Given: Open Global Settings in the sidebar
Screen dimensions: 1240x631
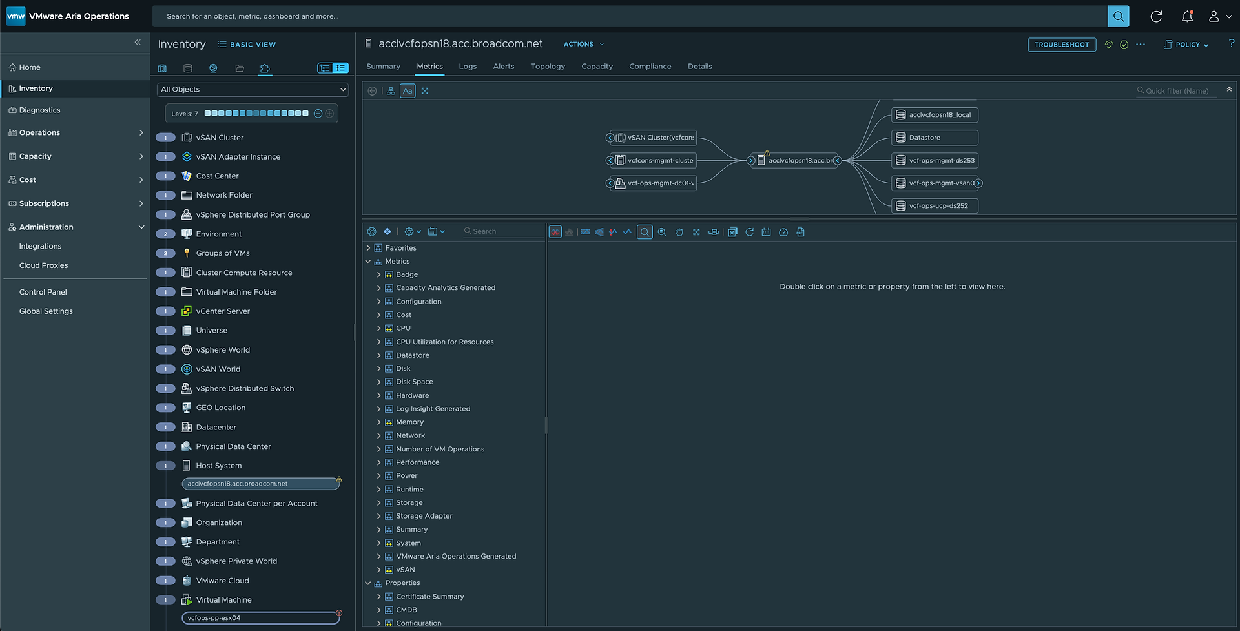Looking at the screenshot, I should 46,311.
